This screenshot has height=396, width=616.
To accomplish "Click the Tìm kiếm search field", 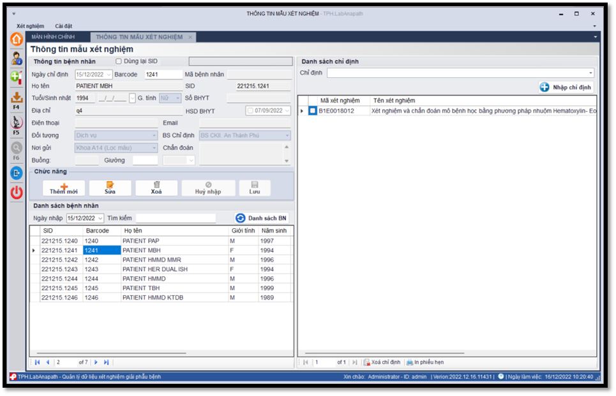I will tap(175, 219).
